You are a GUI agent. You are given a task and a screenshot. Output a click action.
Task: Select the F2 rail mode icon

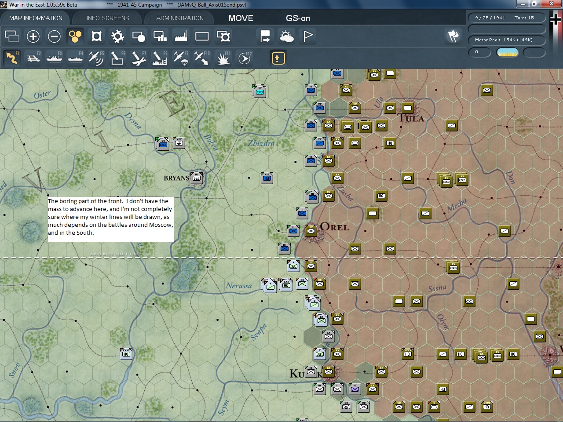point(33,58)
